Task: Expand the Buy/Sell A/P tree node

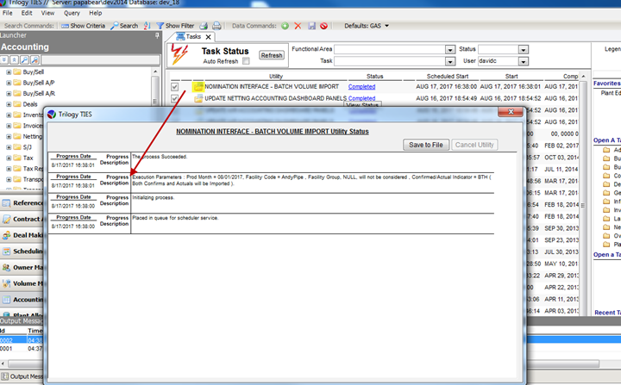Action: click(x=9, y=84)
